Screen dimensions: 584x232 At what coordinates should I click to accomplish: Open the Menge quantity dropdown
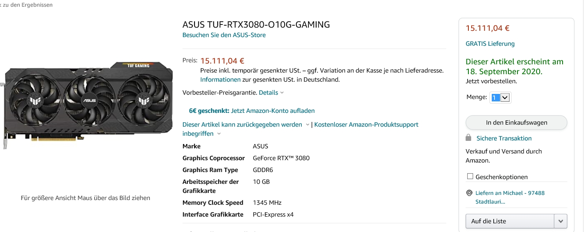point(504,97)
